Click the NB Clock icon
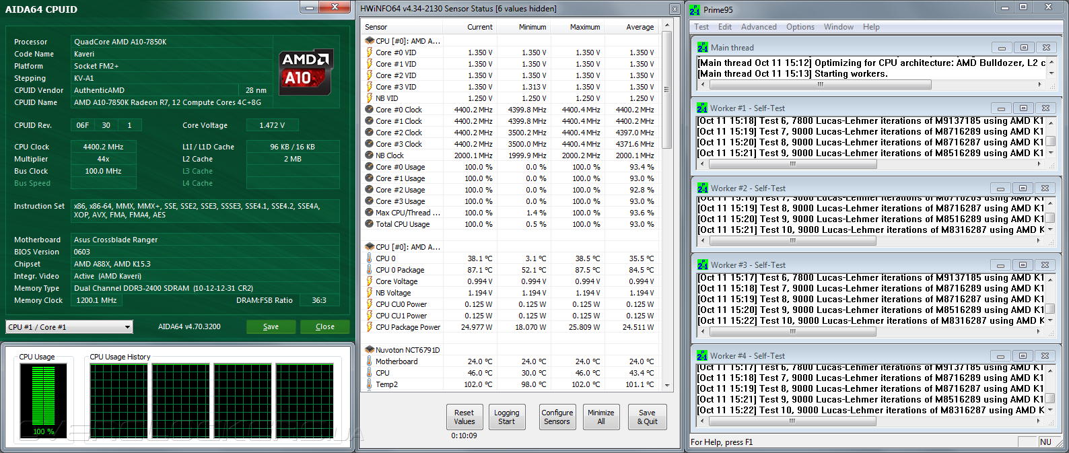This screenshot has height=453, width=1069. pos(369,155)
